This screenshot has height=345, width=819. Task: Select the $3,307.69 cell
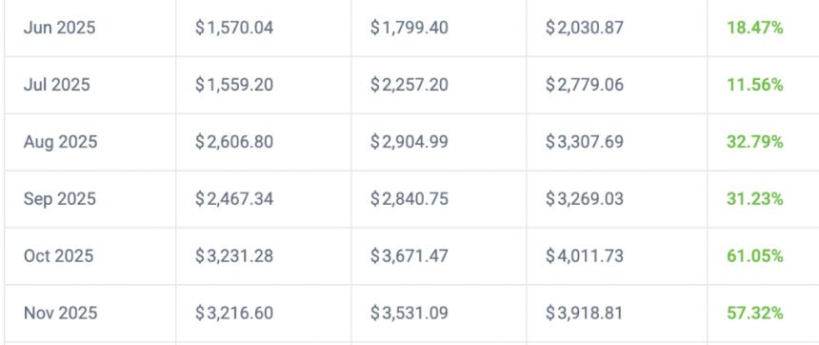point(585,142)
